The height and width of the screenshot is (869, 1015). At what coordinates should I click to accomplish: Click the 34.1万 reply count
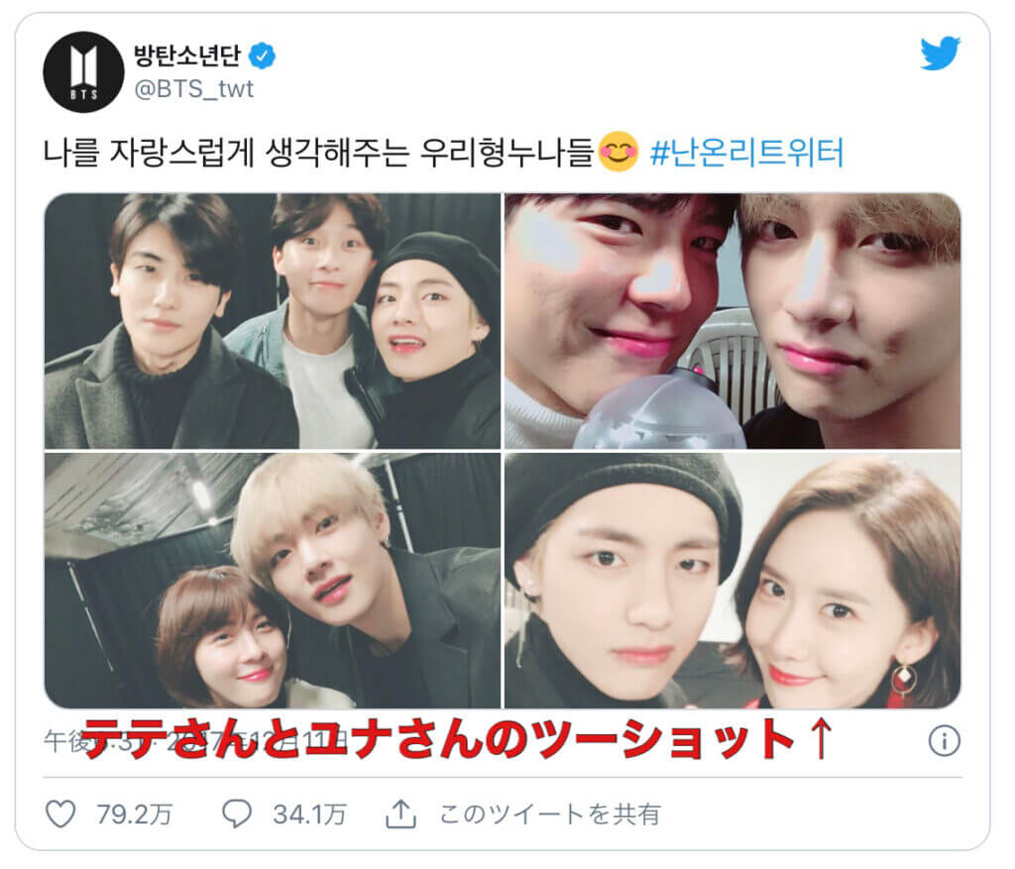(x=309, y=814)
